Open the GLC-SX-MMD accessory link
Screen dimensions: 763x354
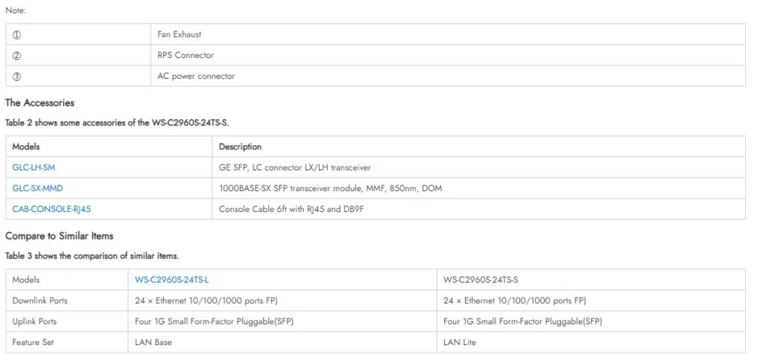point(36,188)
